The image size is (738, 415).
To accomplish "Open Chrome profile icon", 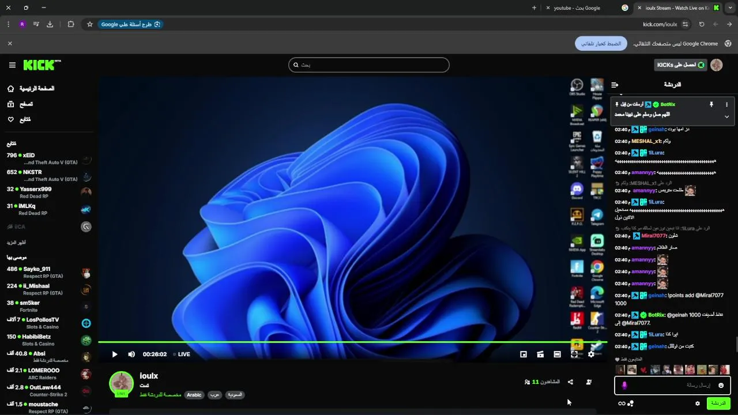I will (x=22, y=24).
